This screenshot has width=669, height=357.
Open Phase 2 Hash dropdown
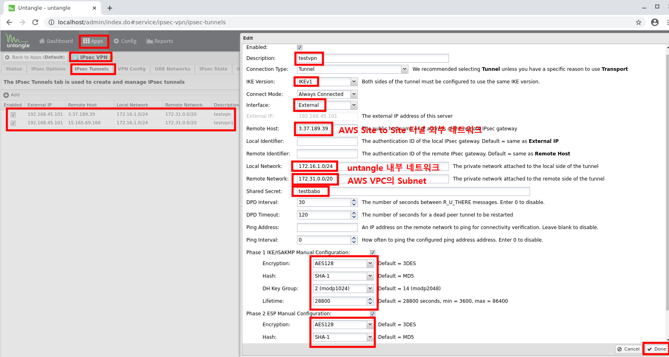pos(370,337)
